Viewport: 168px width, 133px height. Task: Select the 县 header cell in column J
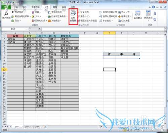(134, 54)
